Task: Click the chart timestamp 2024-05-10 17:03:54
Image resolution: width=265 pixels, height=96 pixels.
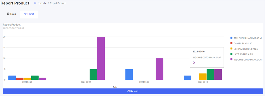Action: [13, 28]
